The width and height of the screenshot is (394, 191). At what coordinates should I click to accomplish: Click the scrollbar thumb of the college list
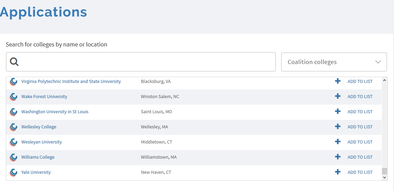click(384, 171)
